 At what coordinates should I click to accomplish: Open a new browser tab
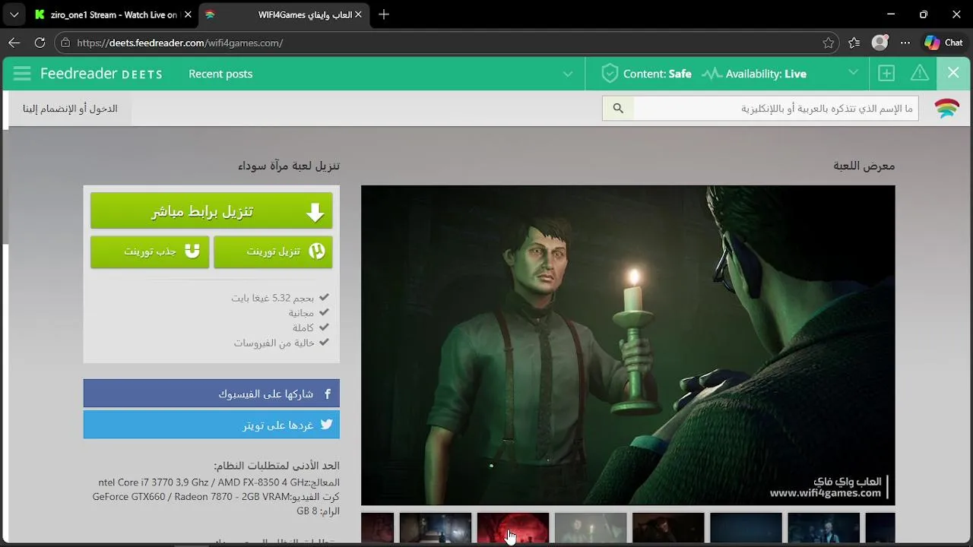point(384,14)
